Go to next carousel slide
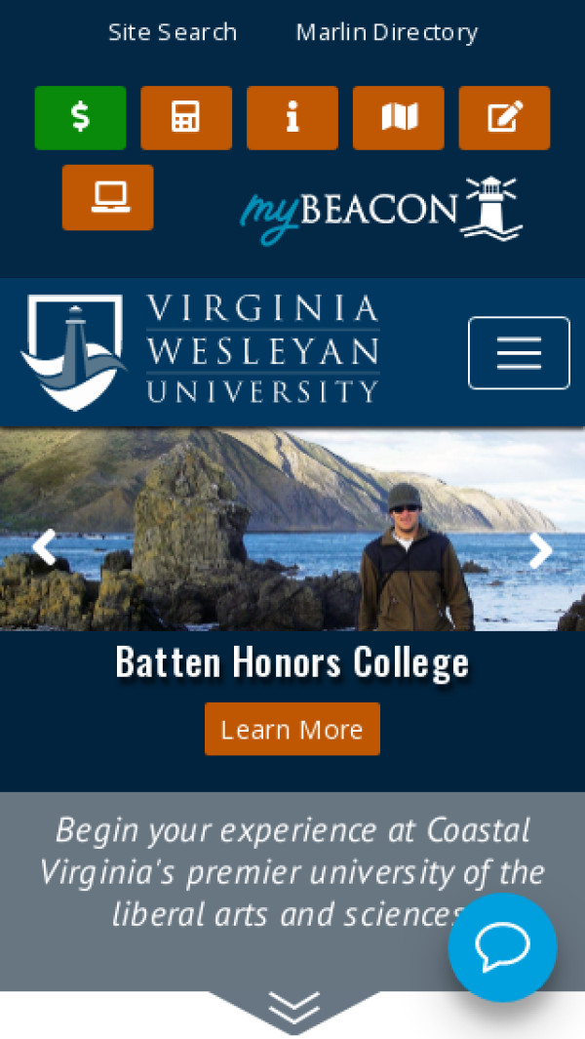Viewport: 585px width, 1039px height. (x=540, y=549)
